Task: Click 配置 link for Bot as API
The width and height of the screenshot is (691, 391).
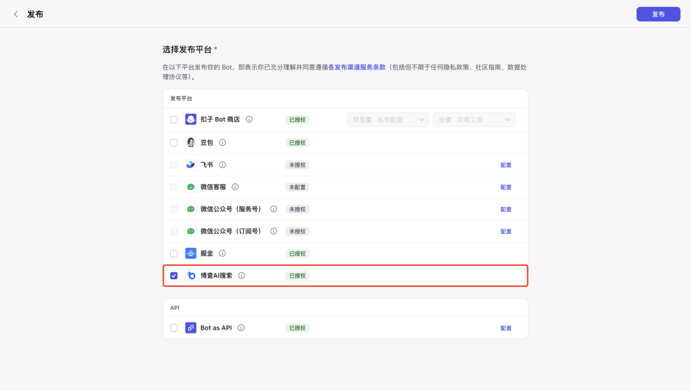Action: (x=506, y=328)
